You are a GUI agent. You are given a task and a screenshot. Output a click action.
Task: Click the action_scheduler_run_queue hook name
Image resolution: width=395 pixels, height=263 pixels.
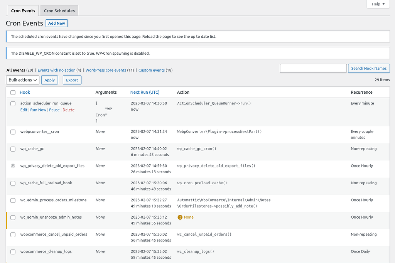46,103
